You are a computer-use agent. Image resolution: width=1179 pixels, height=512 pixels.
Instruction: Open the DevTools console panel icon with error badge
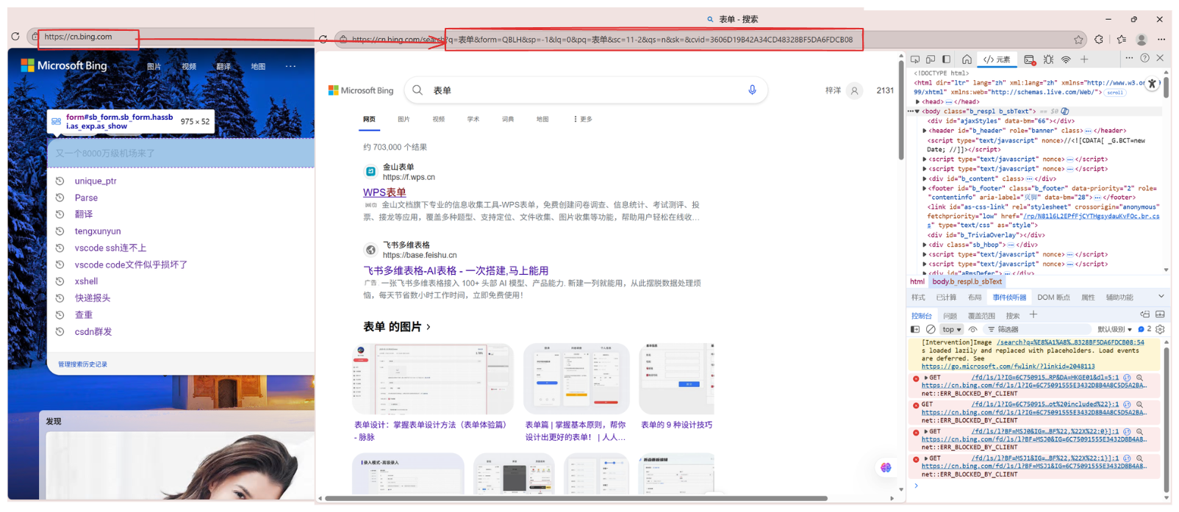point(1030,60)
